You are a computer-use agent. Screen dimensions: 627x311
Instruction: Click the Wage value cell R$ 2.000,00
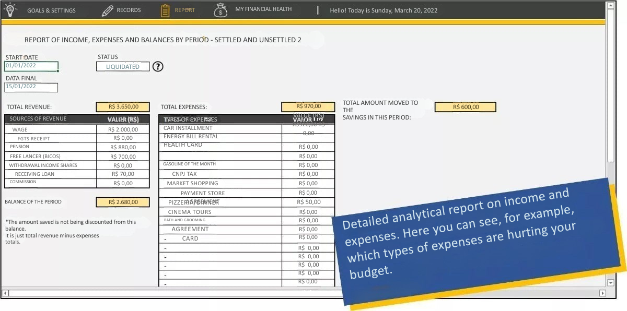tap(123, 129)
